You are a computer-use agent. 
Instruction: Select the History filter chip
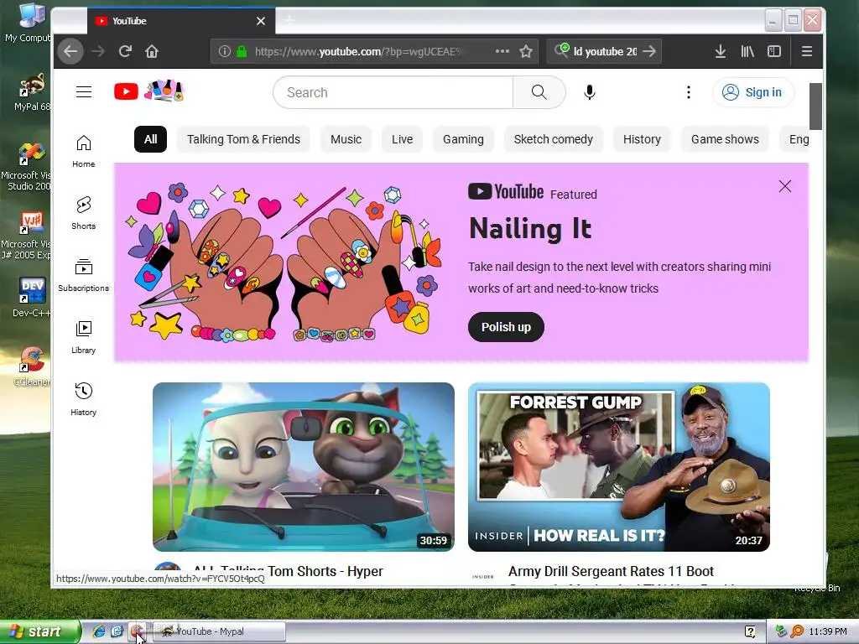642,139
